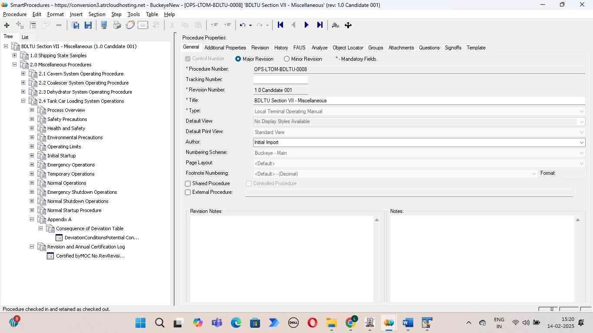This screenshot has width=593, height=333.
Task: Expand the 1.0 Shipping State Samples node
Action: pos(14,55)
